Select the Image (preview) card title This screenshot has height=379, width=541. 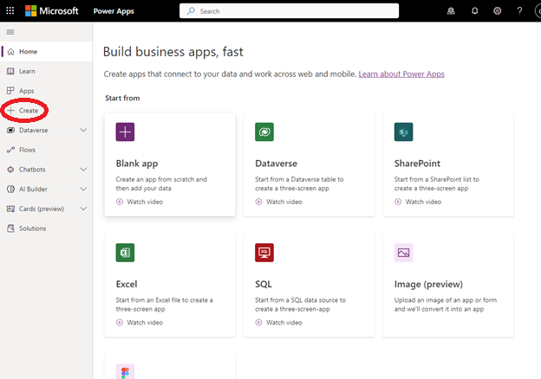pyautogui.click(x=428, y=285)
